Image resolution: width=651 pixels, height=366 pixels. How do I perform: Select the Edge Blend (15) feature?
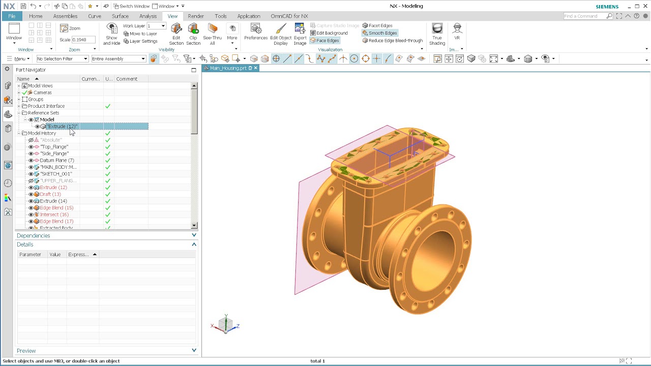[56, 208]
